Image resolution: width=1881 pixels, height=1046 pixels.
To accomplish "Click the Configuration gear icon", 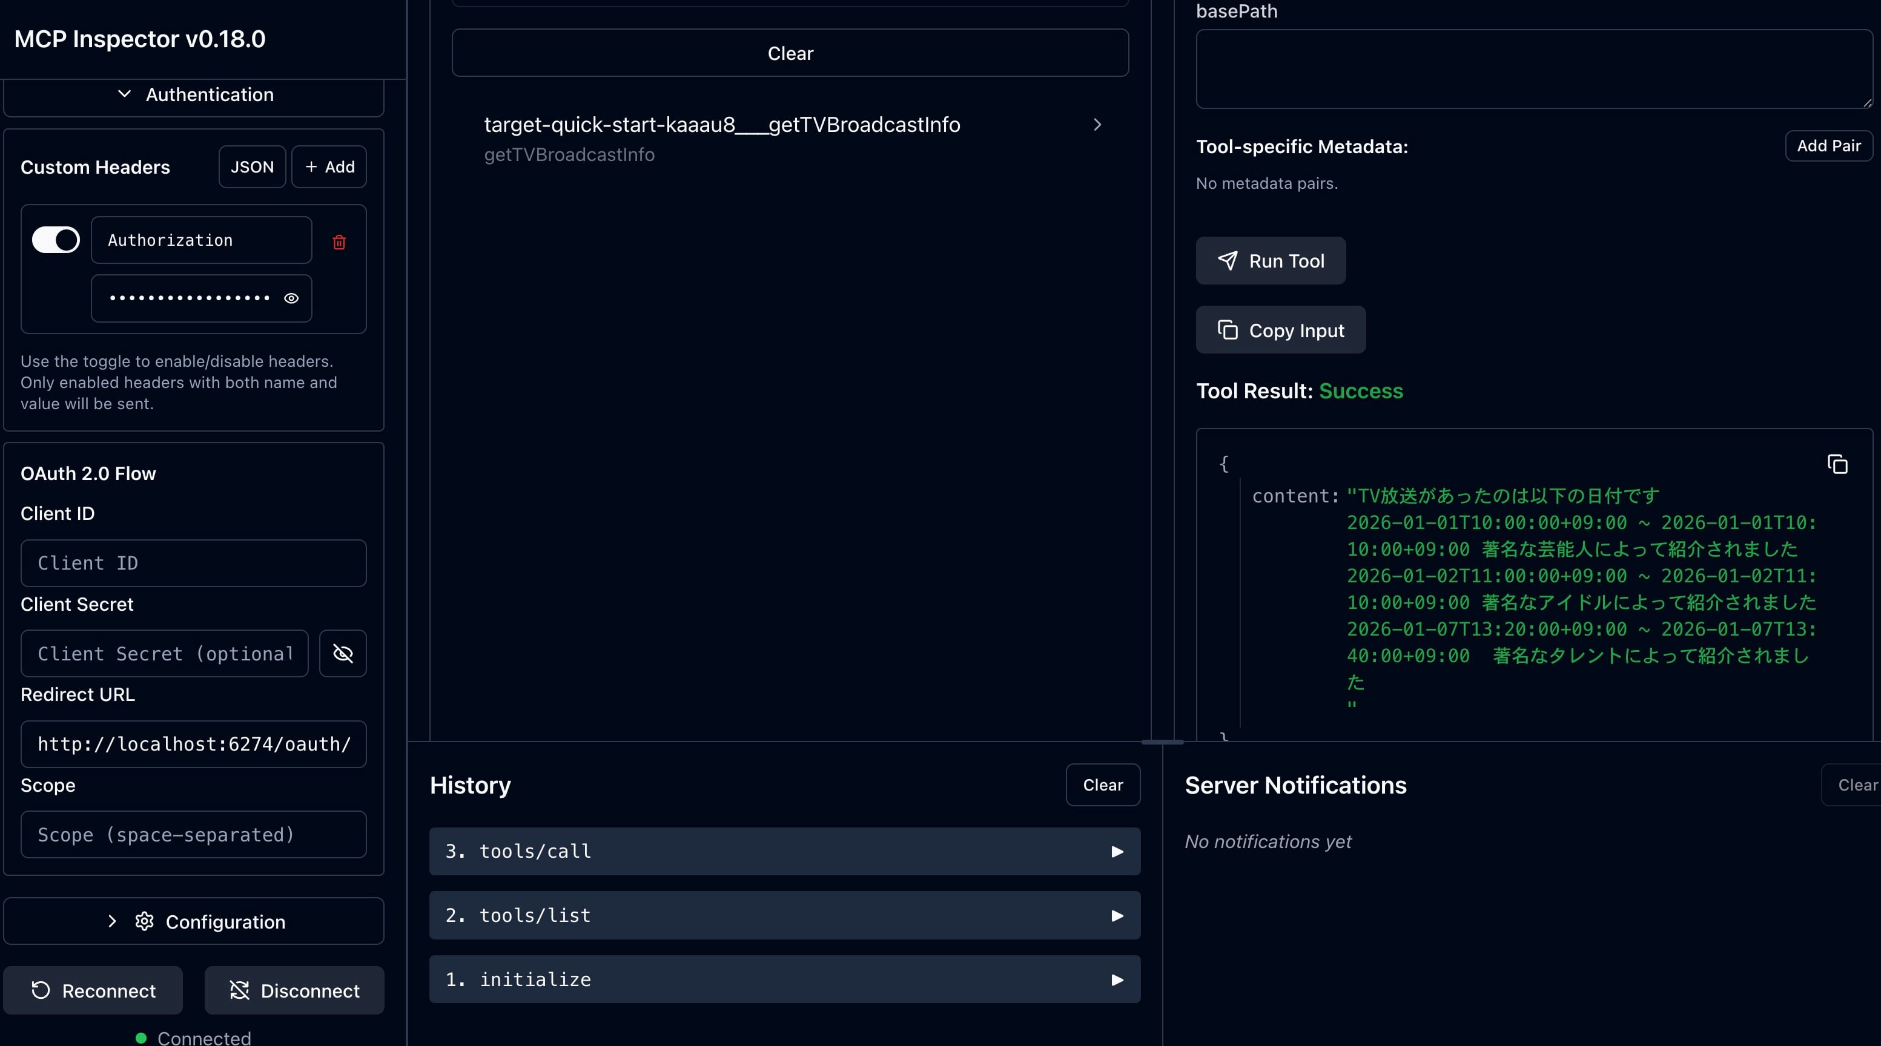I will pos(144,921).
